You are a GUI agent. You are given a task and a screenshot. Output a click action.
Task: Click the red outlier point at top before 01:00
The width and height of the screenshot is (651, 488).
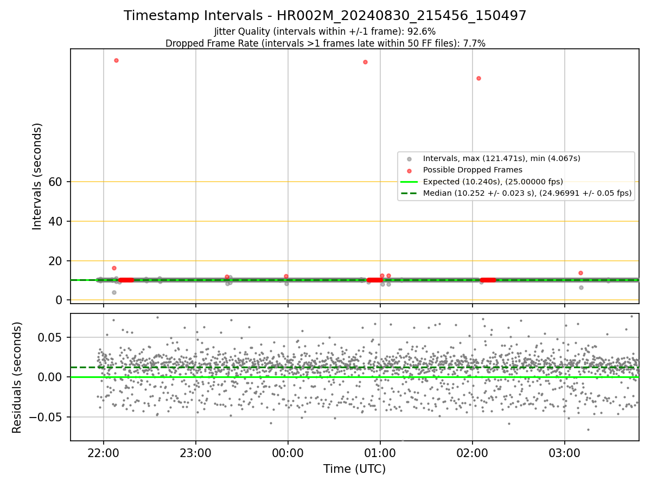pos(365,62)
